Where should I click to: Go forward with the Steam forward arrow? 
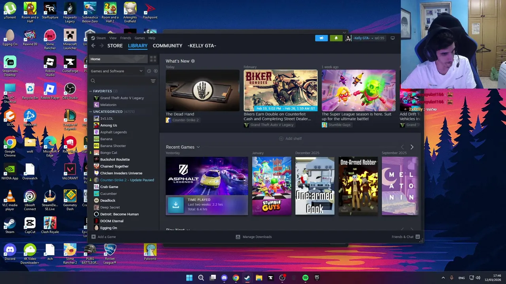click(102, 46)
